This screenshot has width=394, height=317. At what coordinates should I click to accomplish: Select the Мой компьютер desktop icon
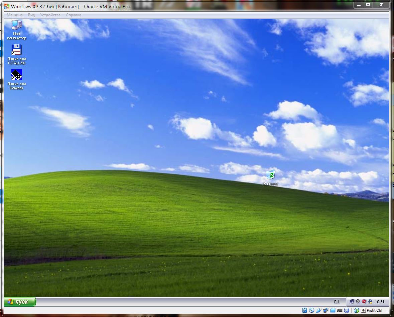[x=17, y=30]
